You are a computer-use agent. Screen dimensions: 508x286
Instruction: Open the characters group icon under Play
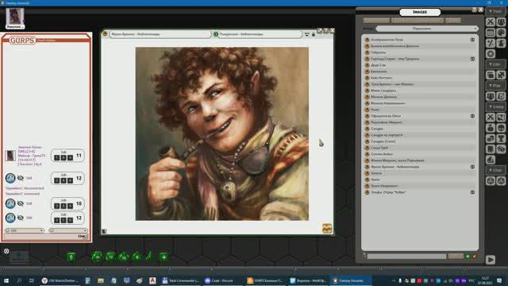coord(491,96)
